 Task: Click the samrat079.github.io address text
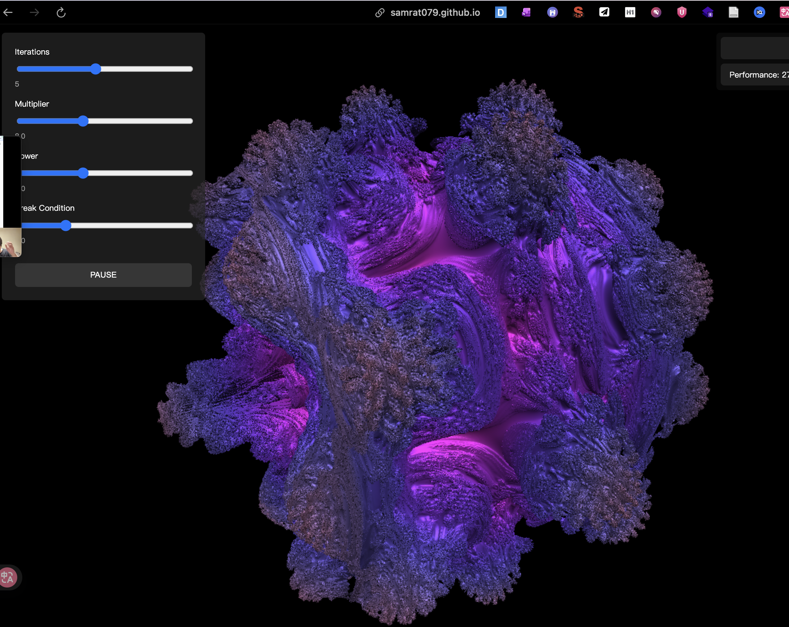435,13
